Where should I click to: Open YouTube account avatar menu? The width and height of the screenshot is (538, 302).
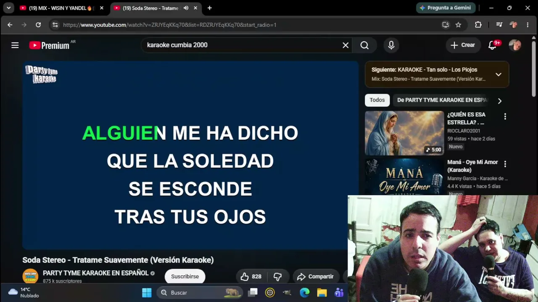[x=515, y=45]
